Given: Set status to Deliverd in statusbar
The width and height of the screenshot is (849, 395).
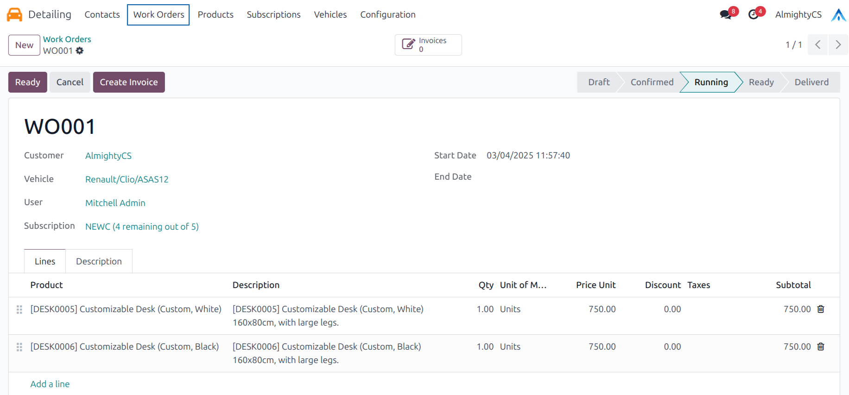Looking at the screenshot, I should [811, 82].
